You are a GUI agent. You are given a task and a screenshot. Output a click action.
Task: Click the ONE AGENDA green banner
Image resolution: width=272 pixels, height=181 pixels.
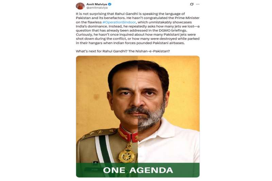138,170
